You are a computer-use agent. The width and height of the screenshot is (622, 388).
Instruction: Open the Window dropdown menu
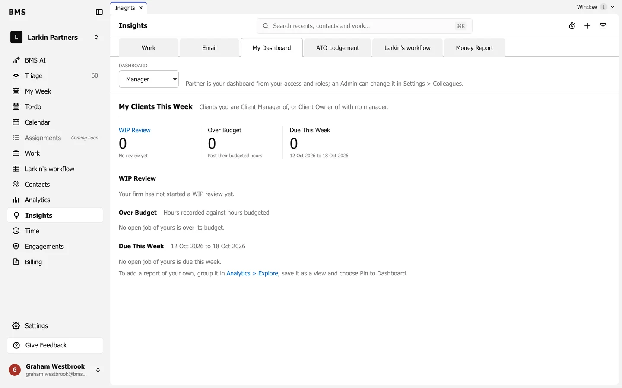coord(596,7)
